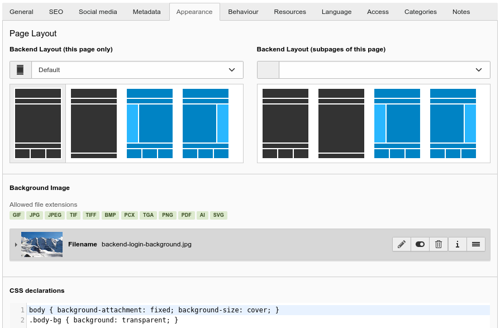
Task: Click the mountain image thumbnail
Action: point(41,244)
